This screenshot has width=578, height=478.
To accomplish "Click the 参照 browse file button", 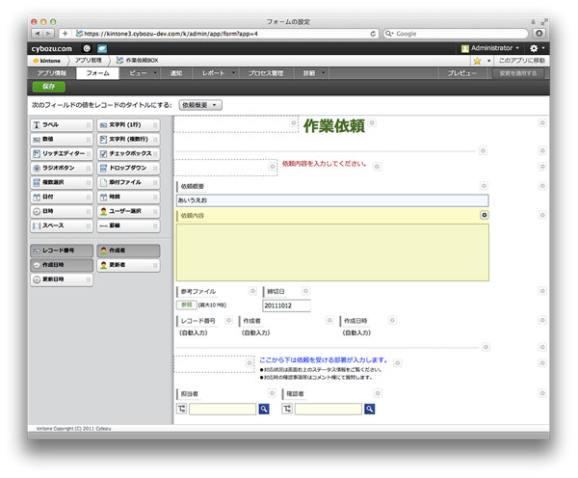I will tap(186, 305).
